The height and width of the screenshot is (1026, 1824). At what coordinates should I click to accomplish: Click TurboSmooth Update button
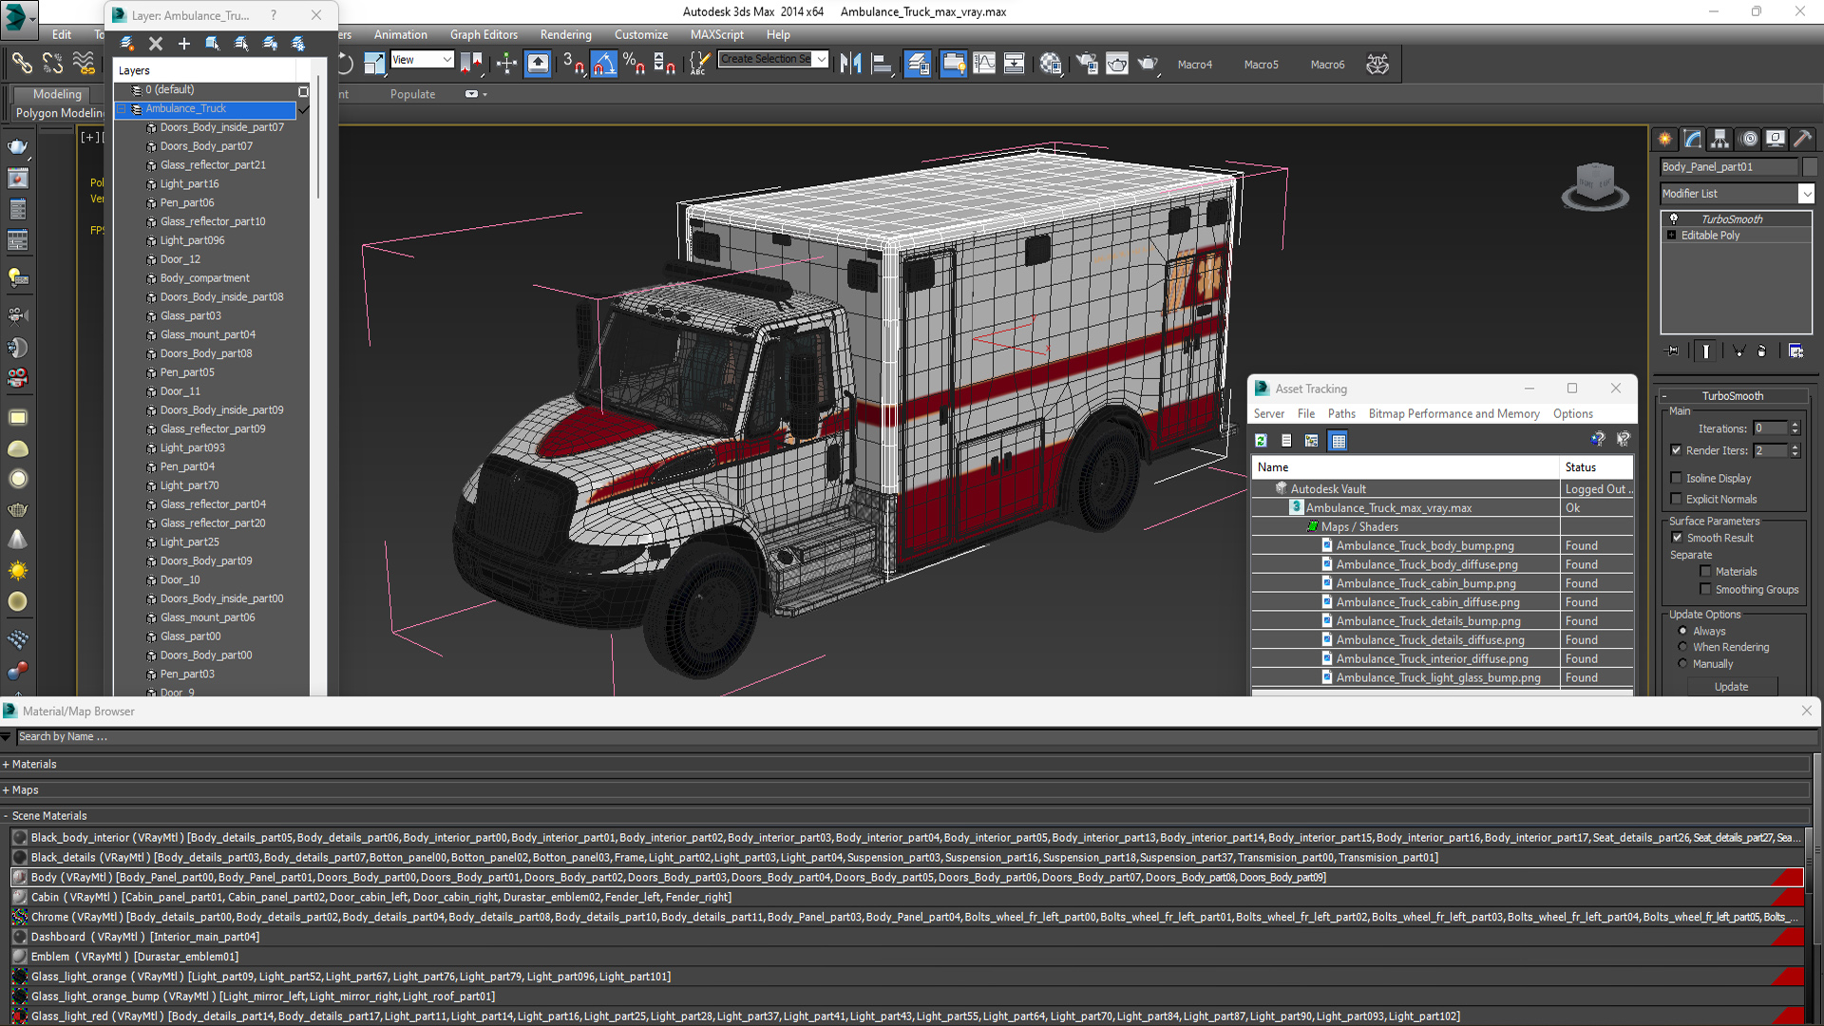1731,686
